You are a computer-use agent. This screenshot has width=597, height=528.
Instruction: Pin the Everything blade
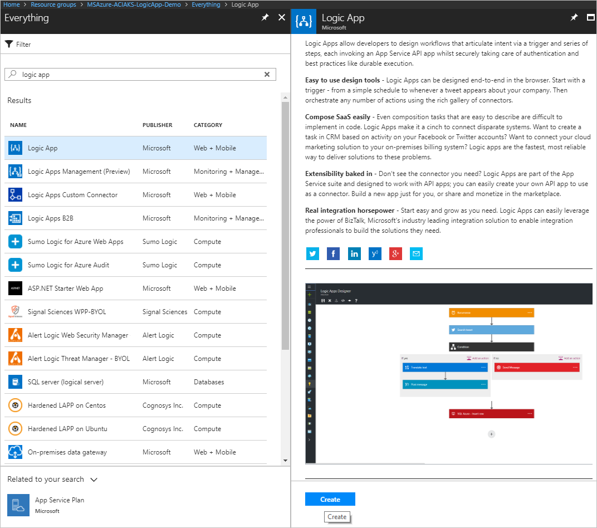click(x=265, y=17)
